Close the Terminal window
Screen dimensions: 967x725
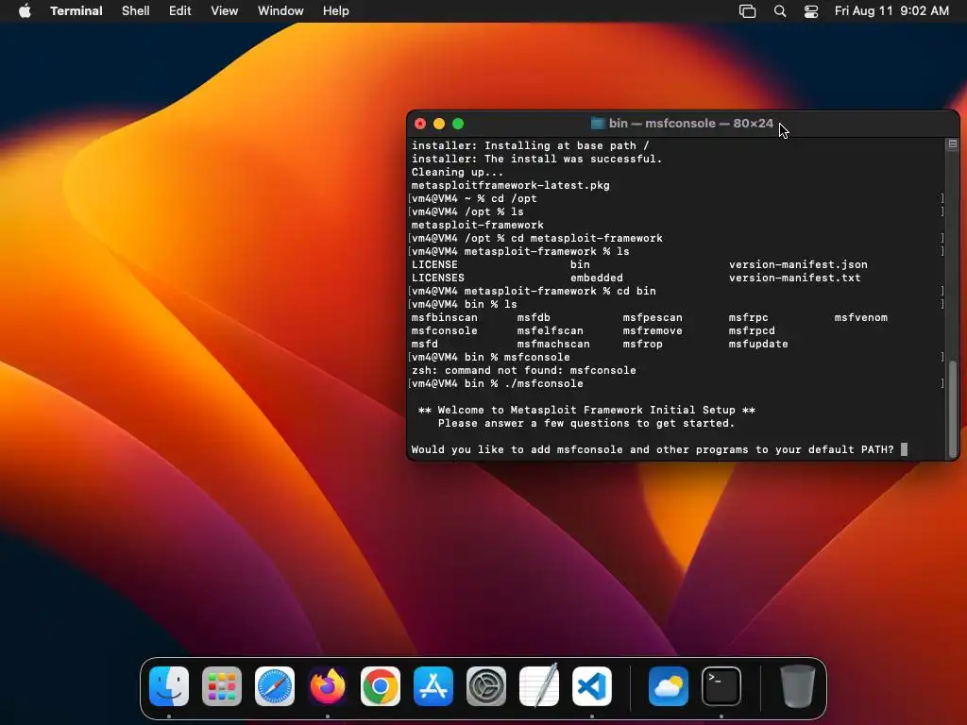[420, 124]
